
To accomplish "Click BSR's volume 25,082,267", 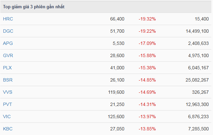I will point(195,80).
